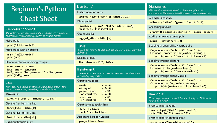The image size is (220, 123).
Task: Click the "Dictionaries" section heading
Action: coord(157,7)
